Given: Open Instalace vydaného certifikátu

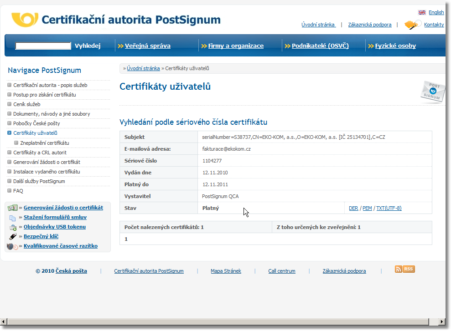Looking at the screenshot, I should 47,171.
